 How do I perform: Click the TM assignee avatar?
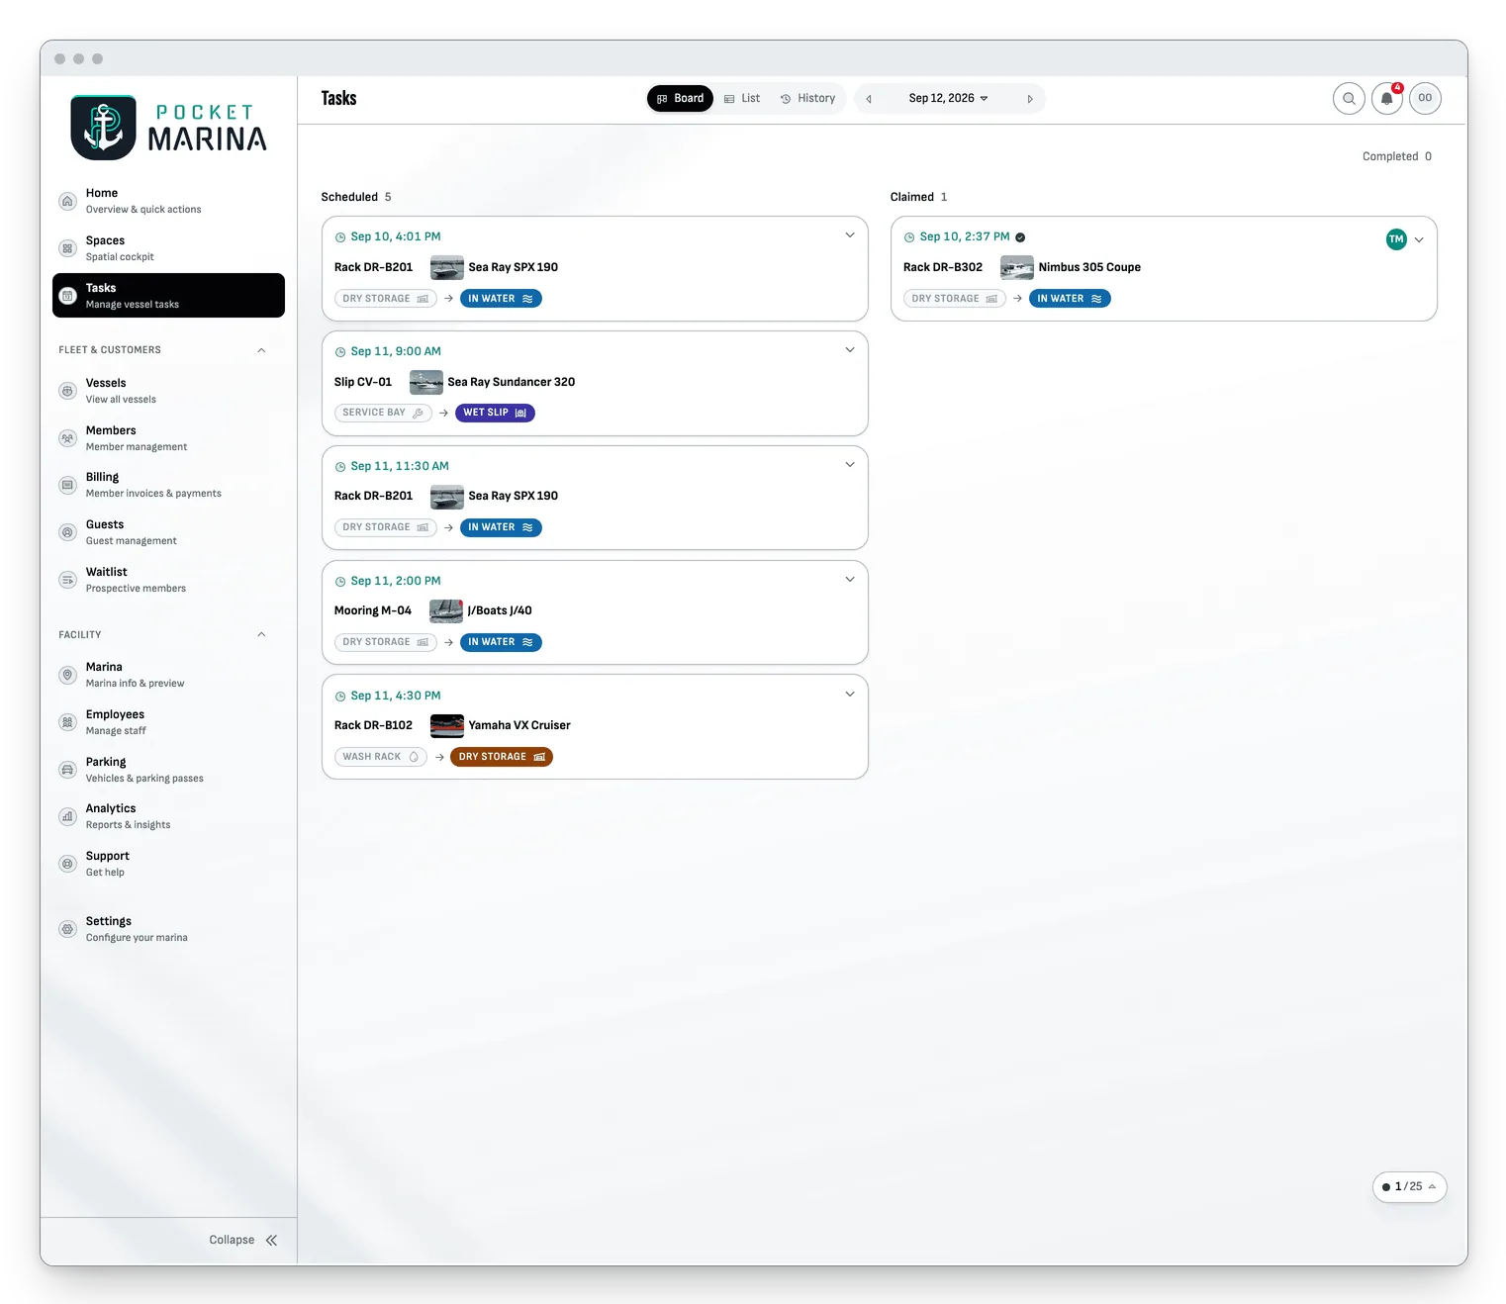(x=1396, y=239)
